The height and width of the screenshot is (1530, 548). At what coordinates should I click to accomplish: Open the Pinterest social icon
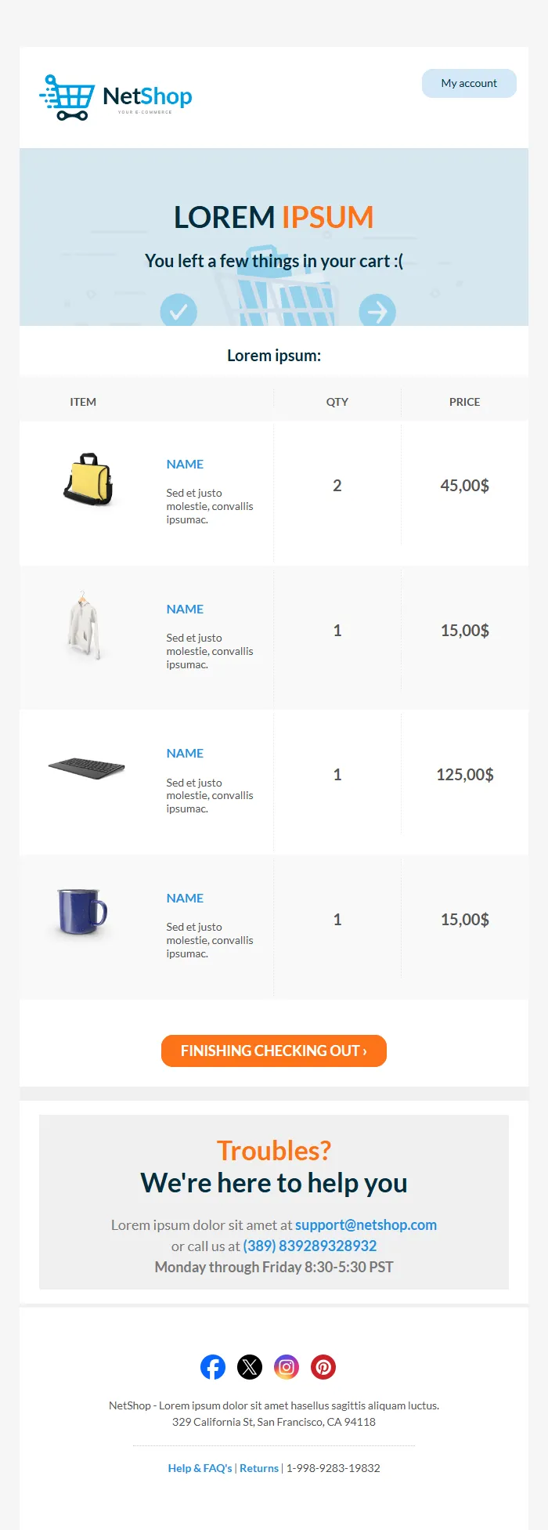pyautogui.click(x=323, y=1367)
